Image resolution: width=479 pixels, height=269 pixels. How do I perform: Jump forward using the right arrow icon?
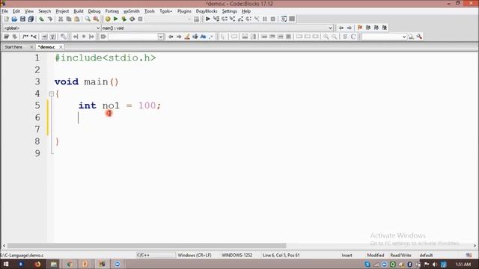350,28
